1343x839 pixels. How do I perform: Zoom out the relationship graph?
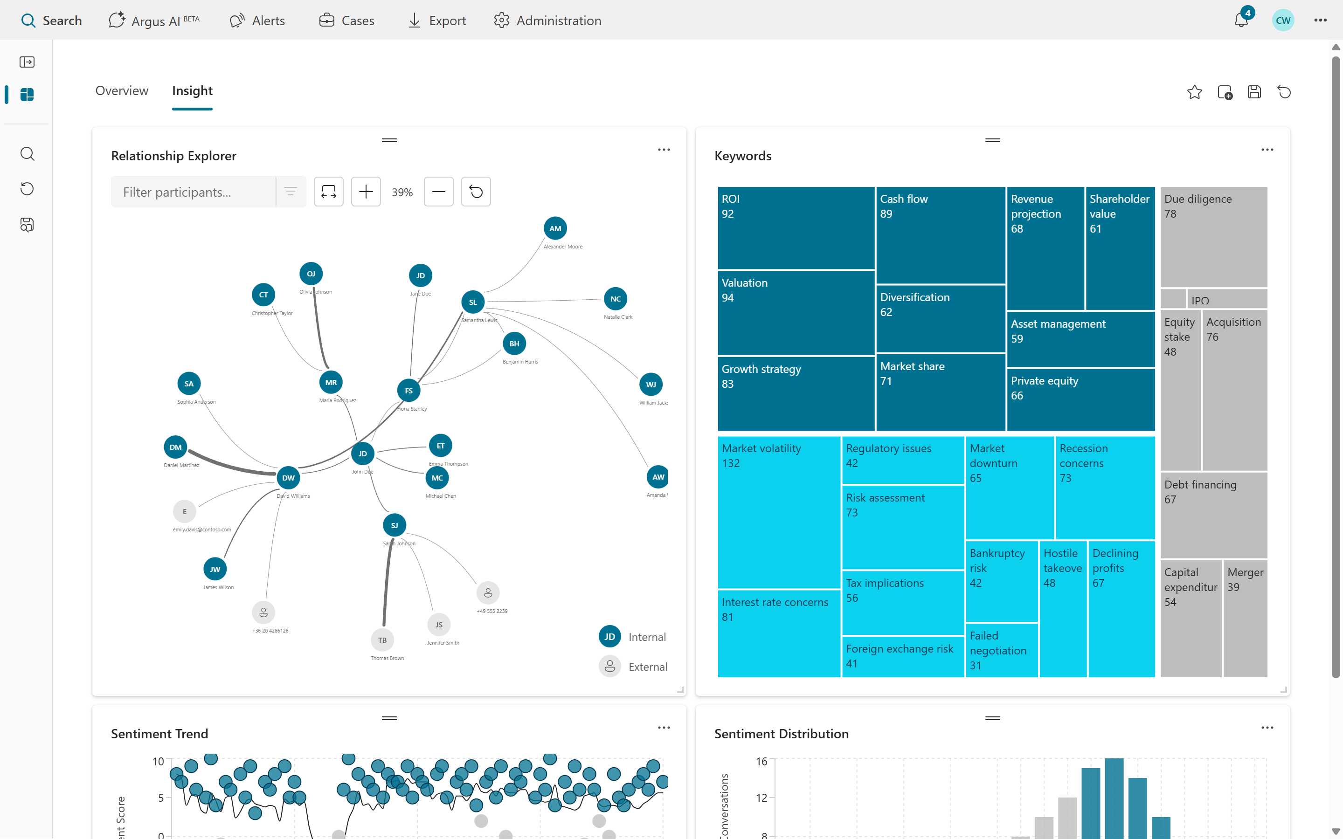[438, 192]
